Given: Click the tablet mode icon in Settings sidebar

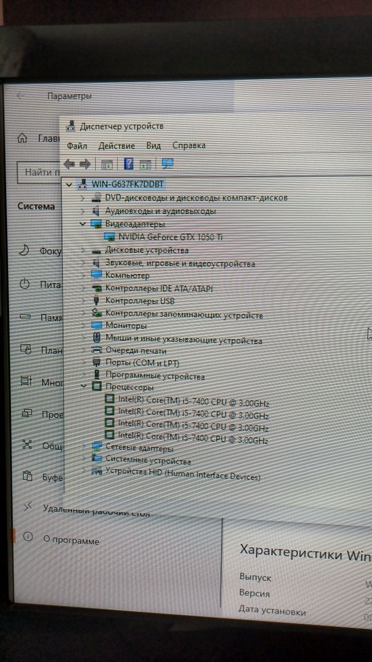Looking at the screenshot, I should point(25,349).
